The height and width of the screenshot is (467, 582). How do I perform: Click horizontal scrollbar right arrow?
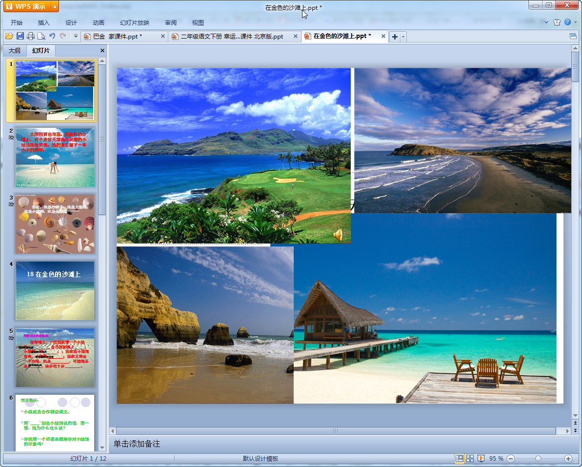(567, 431)
